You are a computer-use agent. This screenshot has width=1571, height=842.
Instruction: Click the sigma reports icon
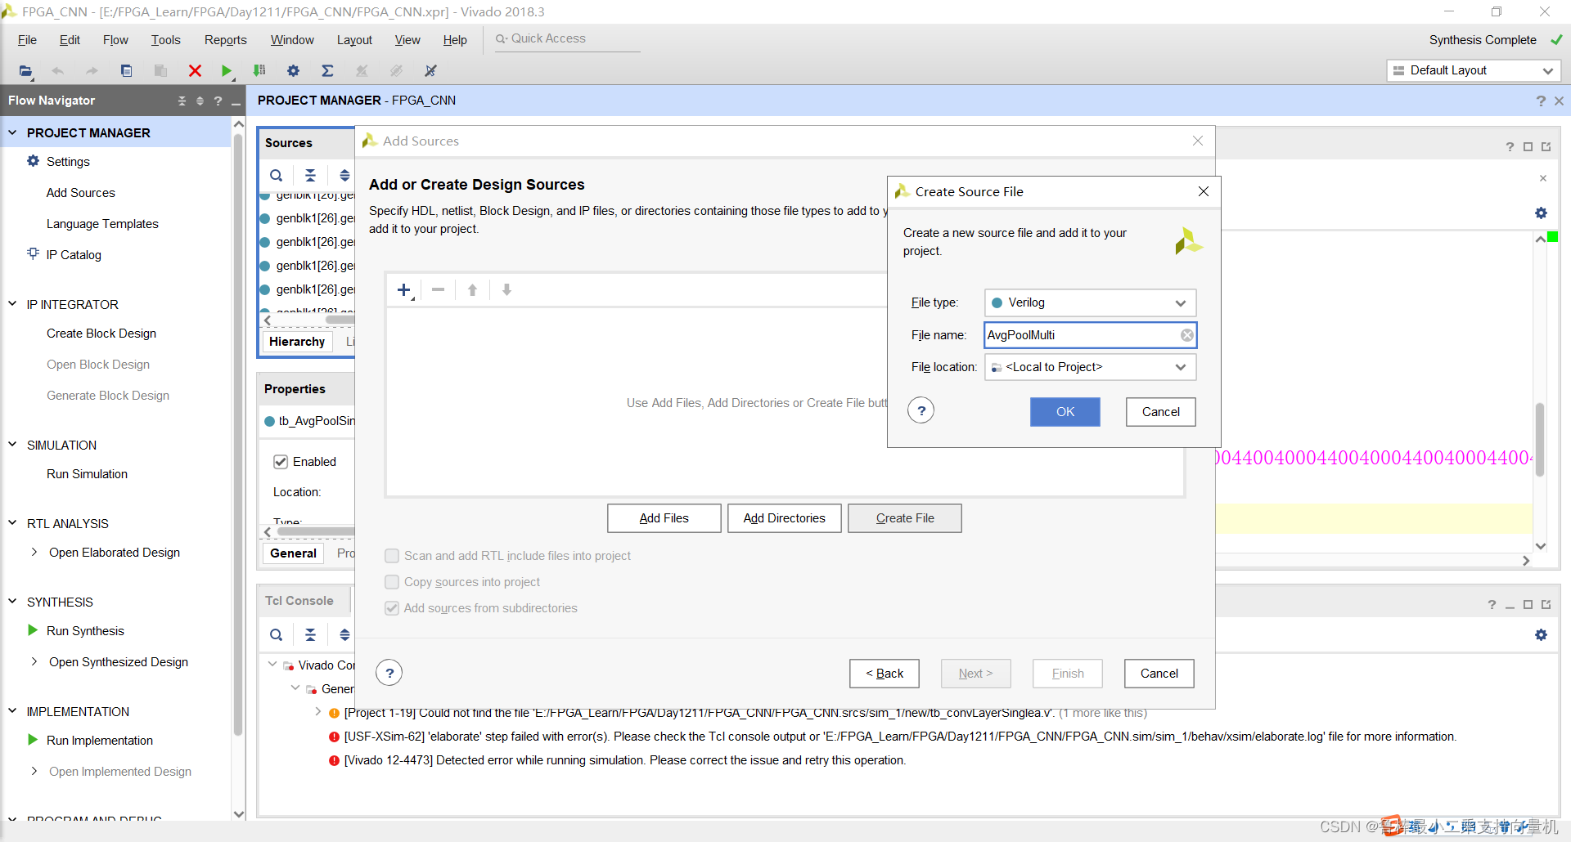coord(327,71)
